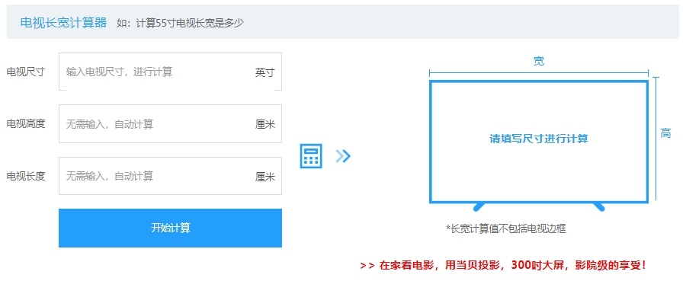Open the 当贝投影 red promo link

(x=503, y=266)
